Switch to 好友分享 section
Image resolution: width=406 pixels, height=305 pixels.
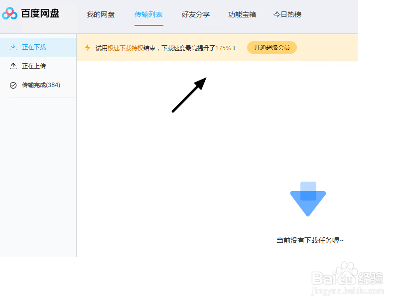[x=196, y=15]
